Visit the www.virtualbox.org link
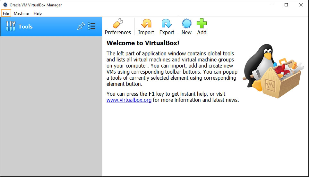Image resolution: width=309 pixels, height=177 pixels. click(129, 100)
